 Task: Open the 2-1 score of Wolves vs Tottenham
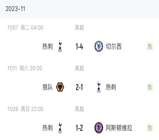79,87
